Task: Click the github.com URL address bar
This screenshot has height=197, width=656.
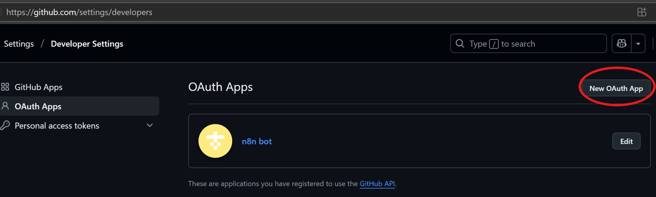Action: pos(79,12)
